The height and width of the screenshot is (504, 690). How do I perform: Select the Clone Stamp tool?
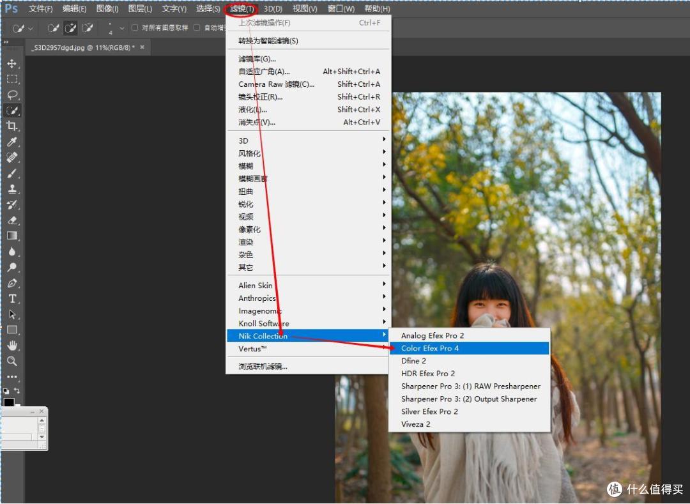click(x=12, y=188)
